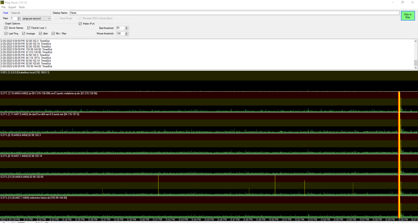Open the Export menu
This screenshot has height=223, width=418.
(x=12, y=7)
